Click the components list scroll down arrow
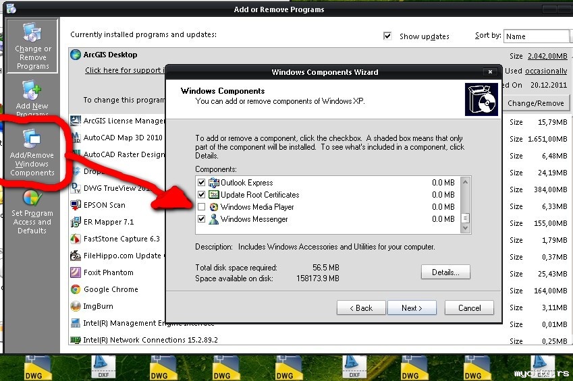The height and width of the screenshot is (381, 573). point(465,228)
